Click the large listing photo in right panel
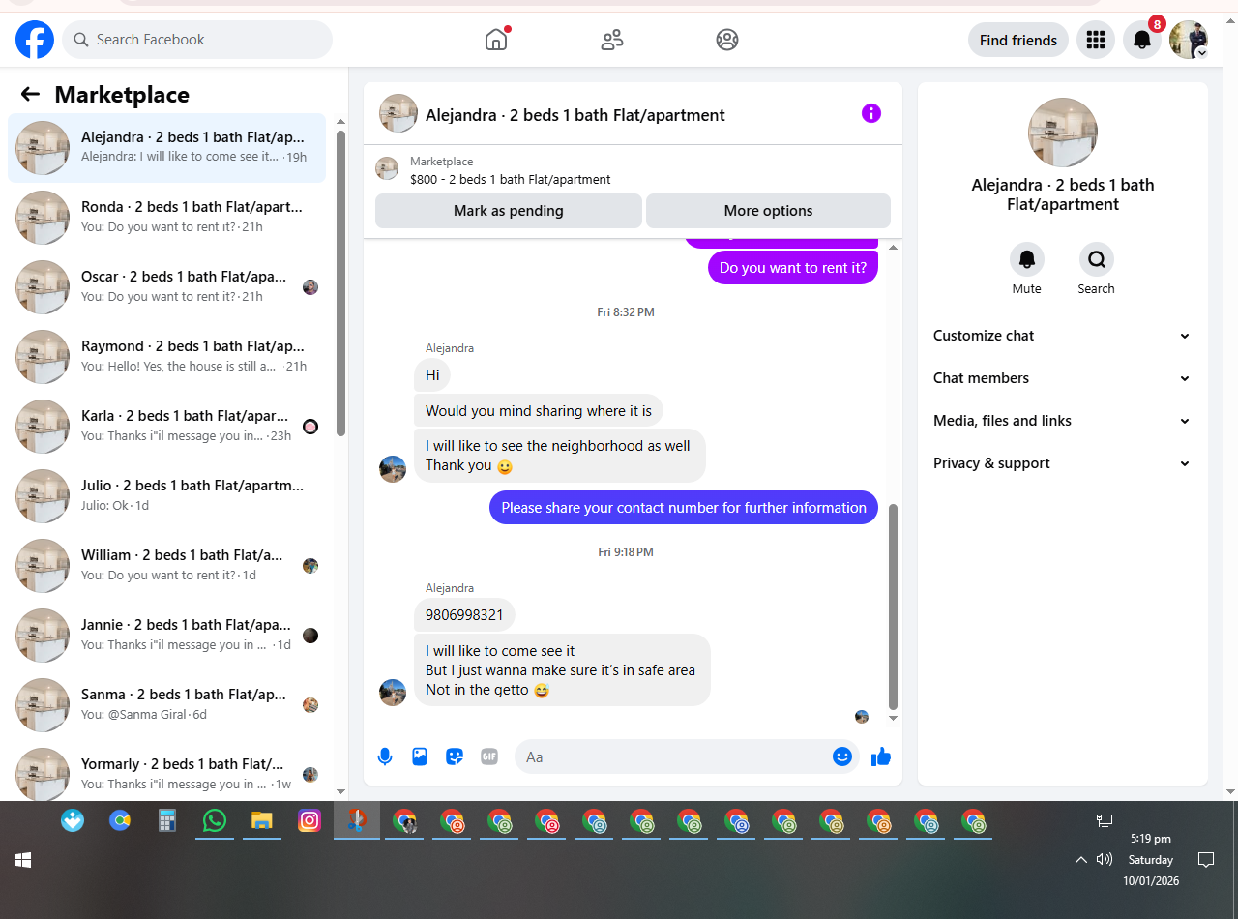The width and height of the screenshot is (1238, 919). (x=1063, y=133)
